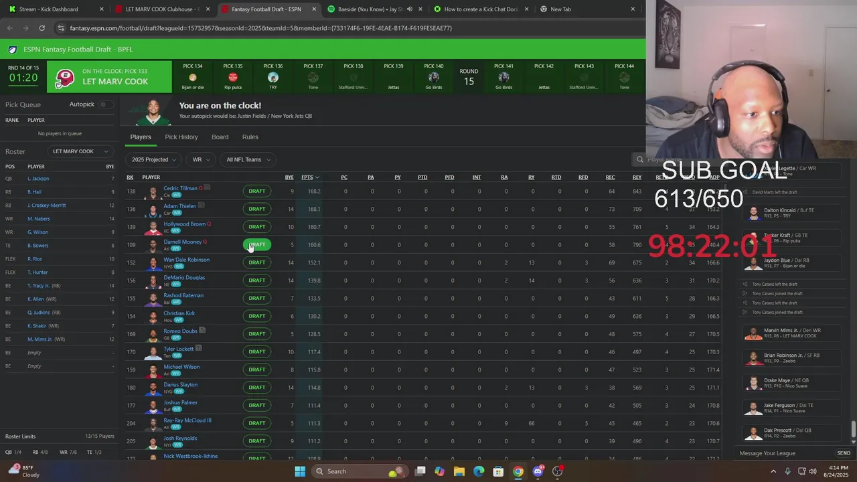Viewport: 857px width, 482px height.
Task: Click Hollywood Brown questionable Q icon
Action: 209,224
